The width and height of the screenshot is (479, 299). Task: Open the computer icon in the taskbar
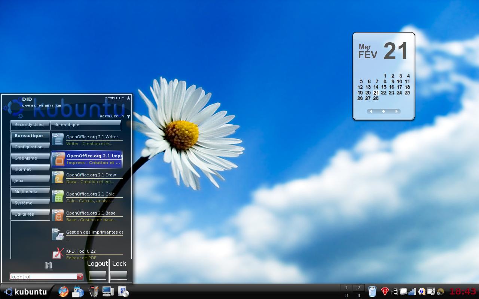click(108, 292)
